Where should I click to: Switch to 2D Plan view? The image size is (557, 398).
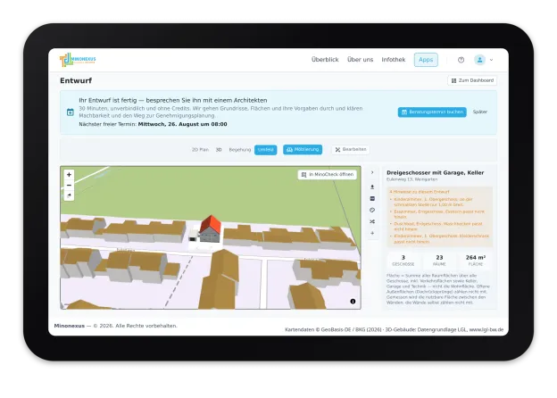[200, 150]
